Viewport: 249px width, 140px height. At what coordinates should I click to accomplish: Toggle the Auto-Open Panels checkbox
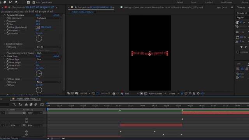34,2
